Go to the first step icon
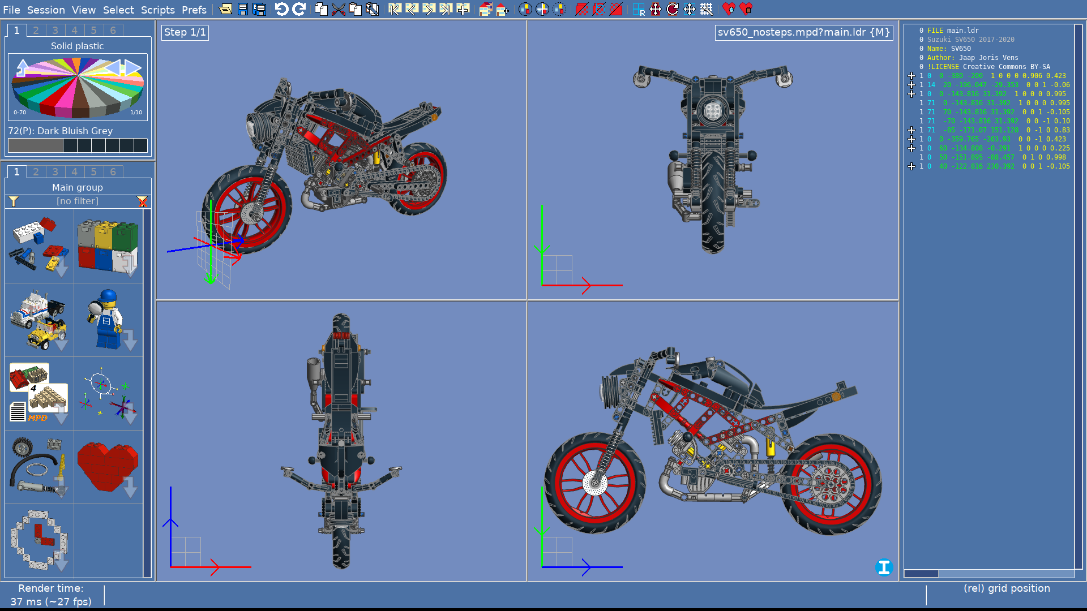The image size is (1087, 611). (395, 9)
